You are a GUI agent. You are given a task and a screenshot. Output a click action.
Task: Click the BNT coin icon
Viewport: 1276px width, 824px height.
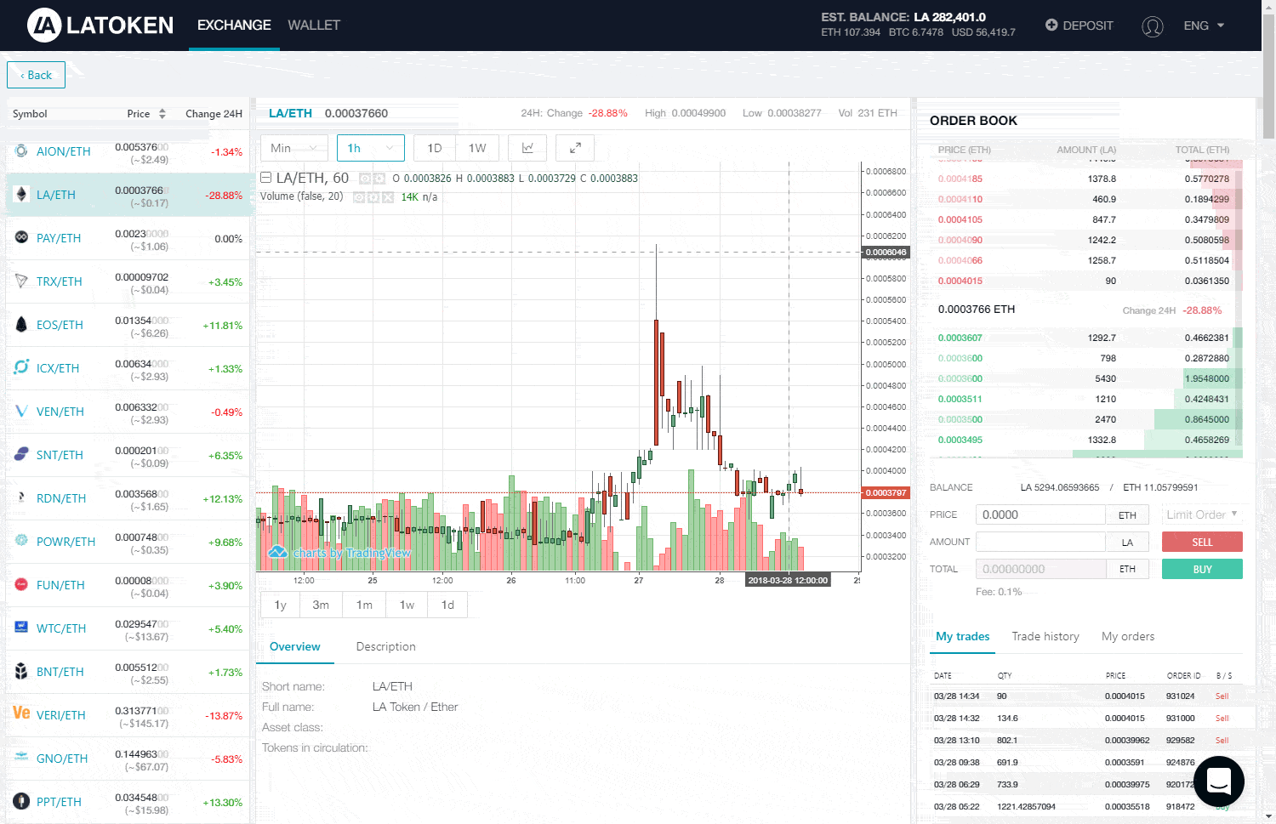click(x=21, y=671)
